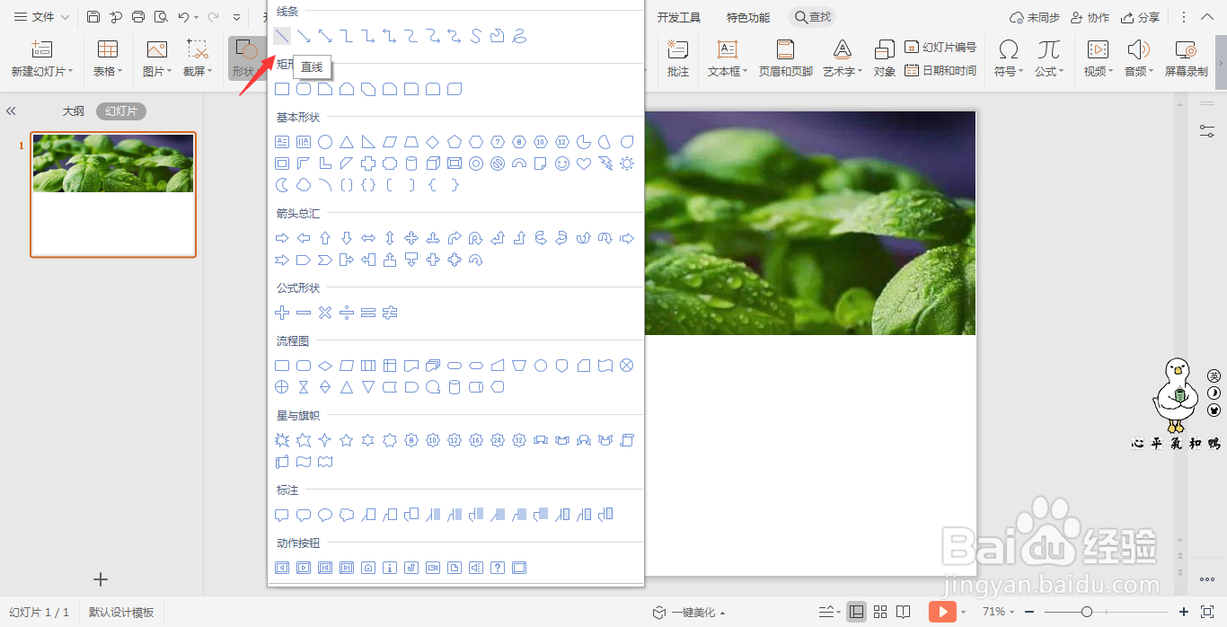Viewport: 1227px width, 627px height.
Task: Select the home action button shape
Action: (x=368, y=568)
